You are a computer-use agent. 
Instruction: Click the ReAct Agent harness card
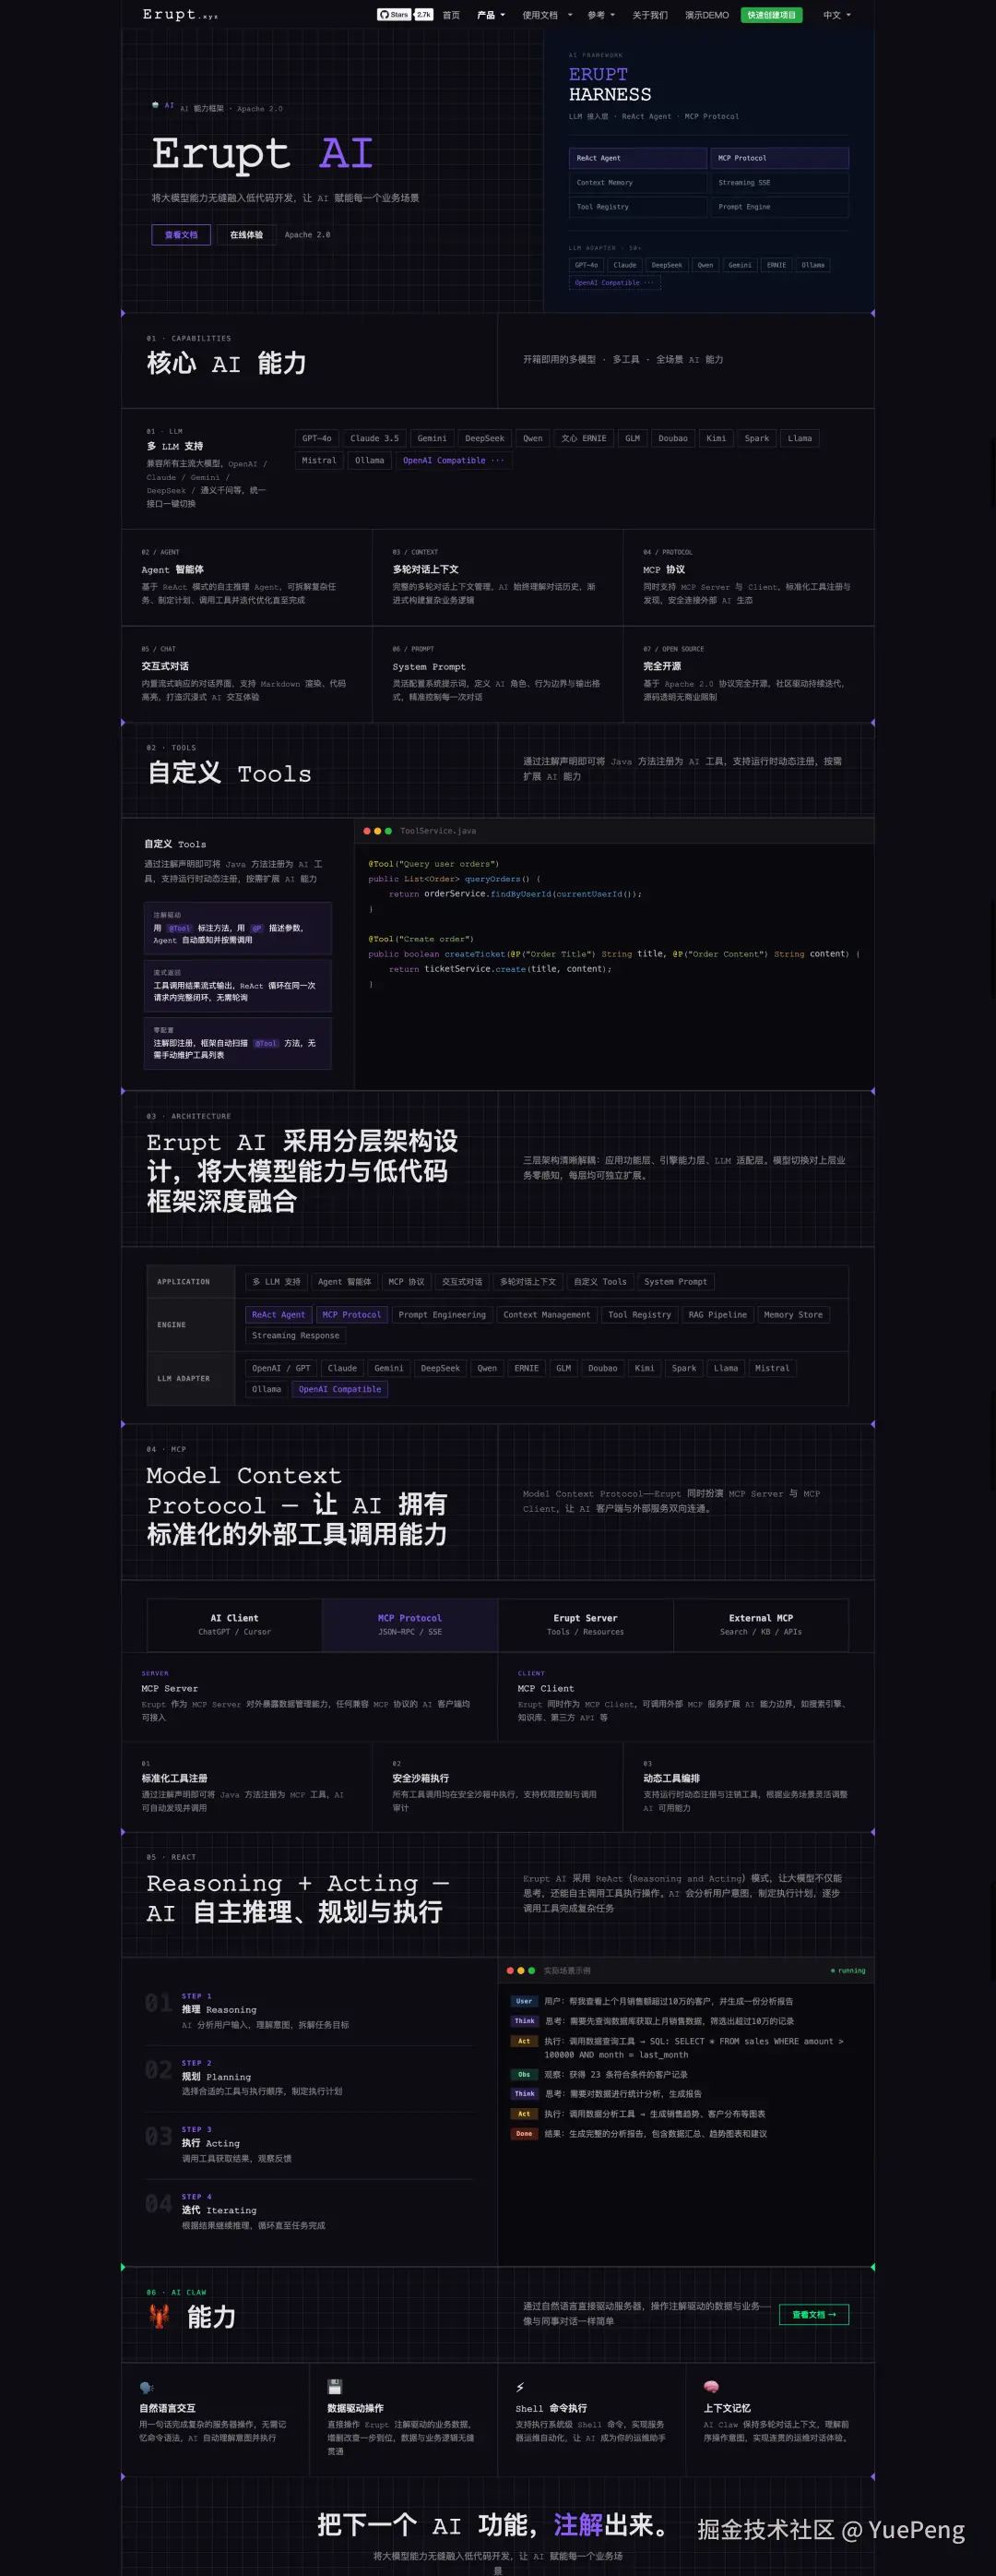637,158
